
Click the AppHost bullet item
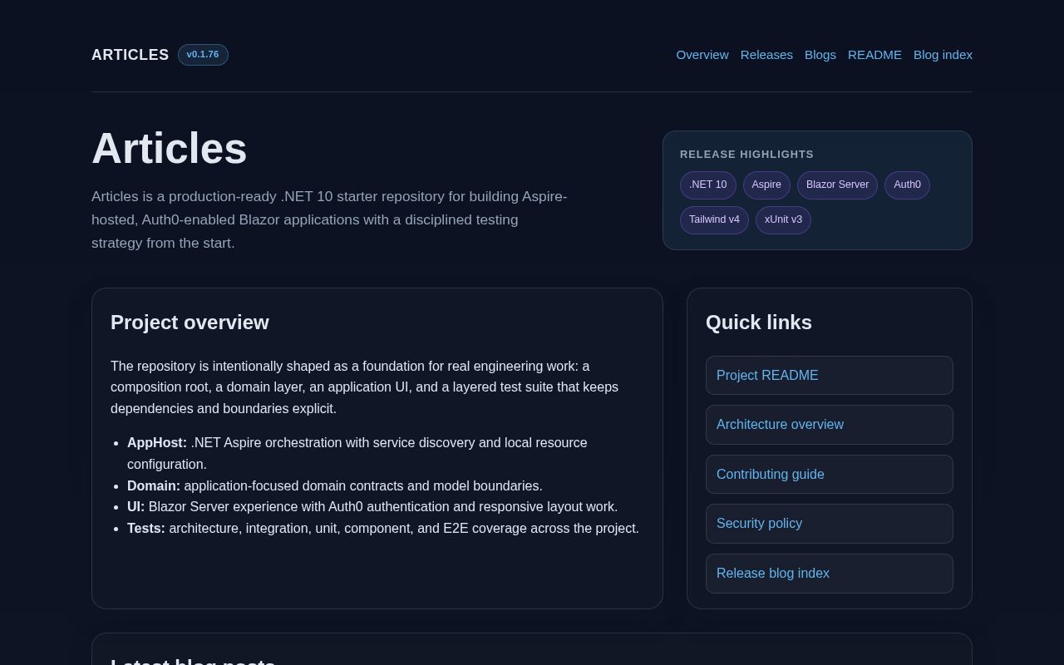point(357,454)
